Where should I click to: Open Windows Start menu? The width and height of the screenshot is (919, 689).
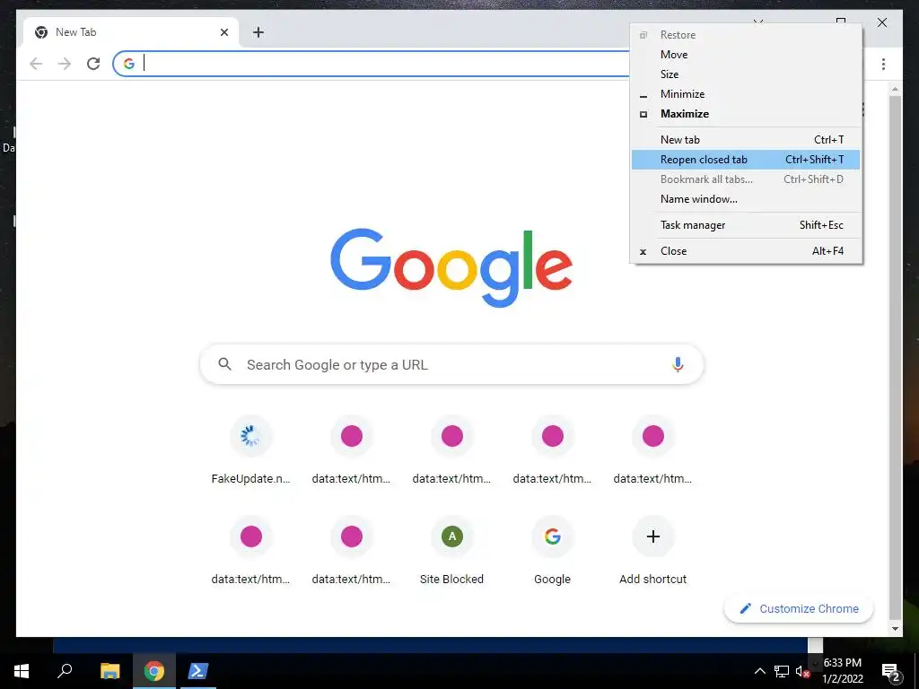22,671
